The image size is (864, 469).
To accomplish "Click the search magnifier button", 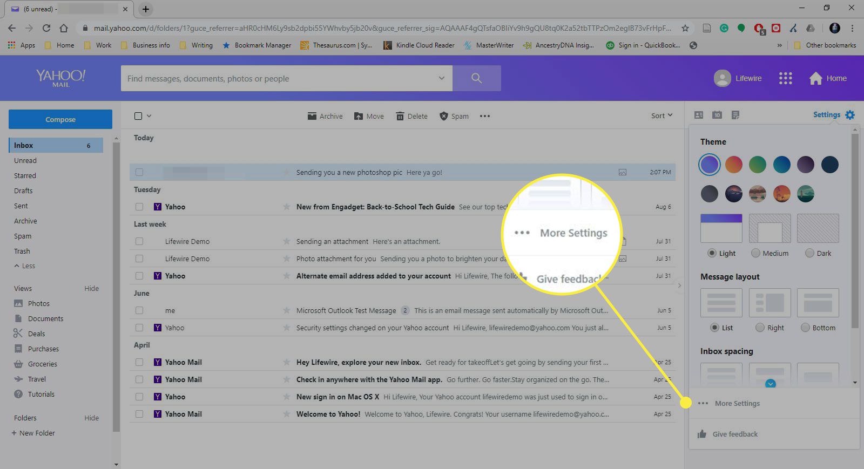I will (476, 78).
